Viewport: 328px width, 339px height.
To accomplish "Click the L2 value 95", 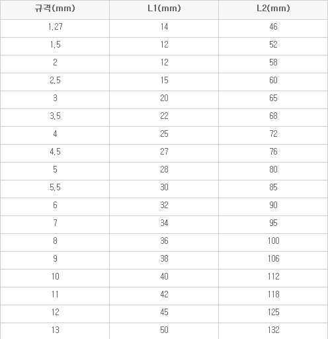I will click(273, 223).
